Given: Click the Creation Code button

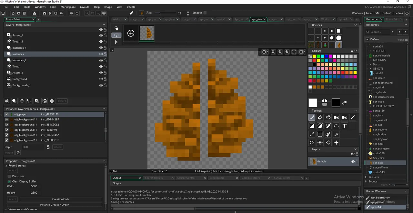Looking at the screenshot, I should pos(61,199).
